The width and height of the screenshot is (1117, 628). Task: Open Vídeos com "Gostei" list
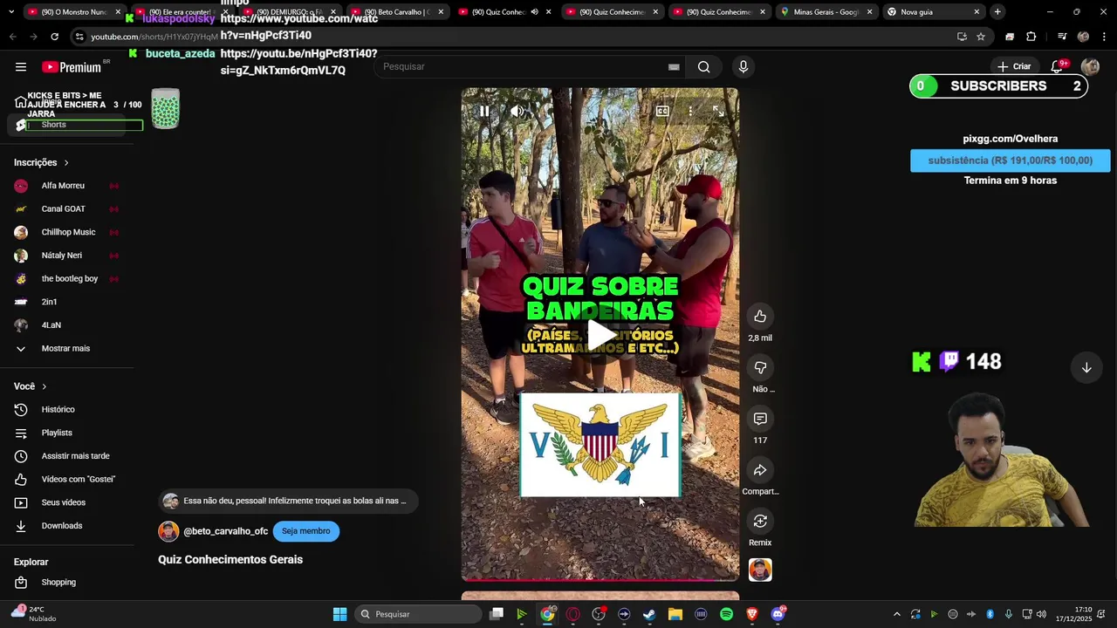(66, 480)
